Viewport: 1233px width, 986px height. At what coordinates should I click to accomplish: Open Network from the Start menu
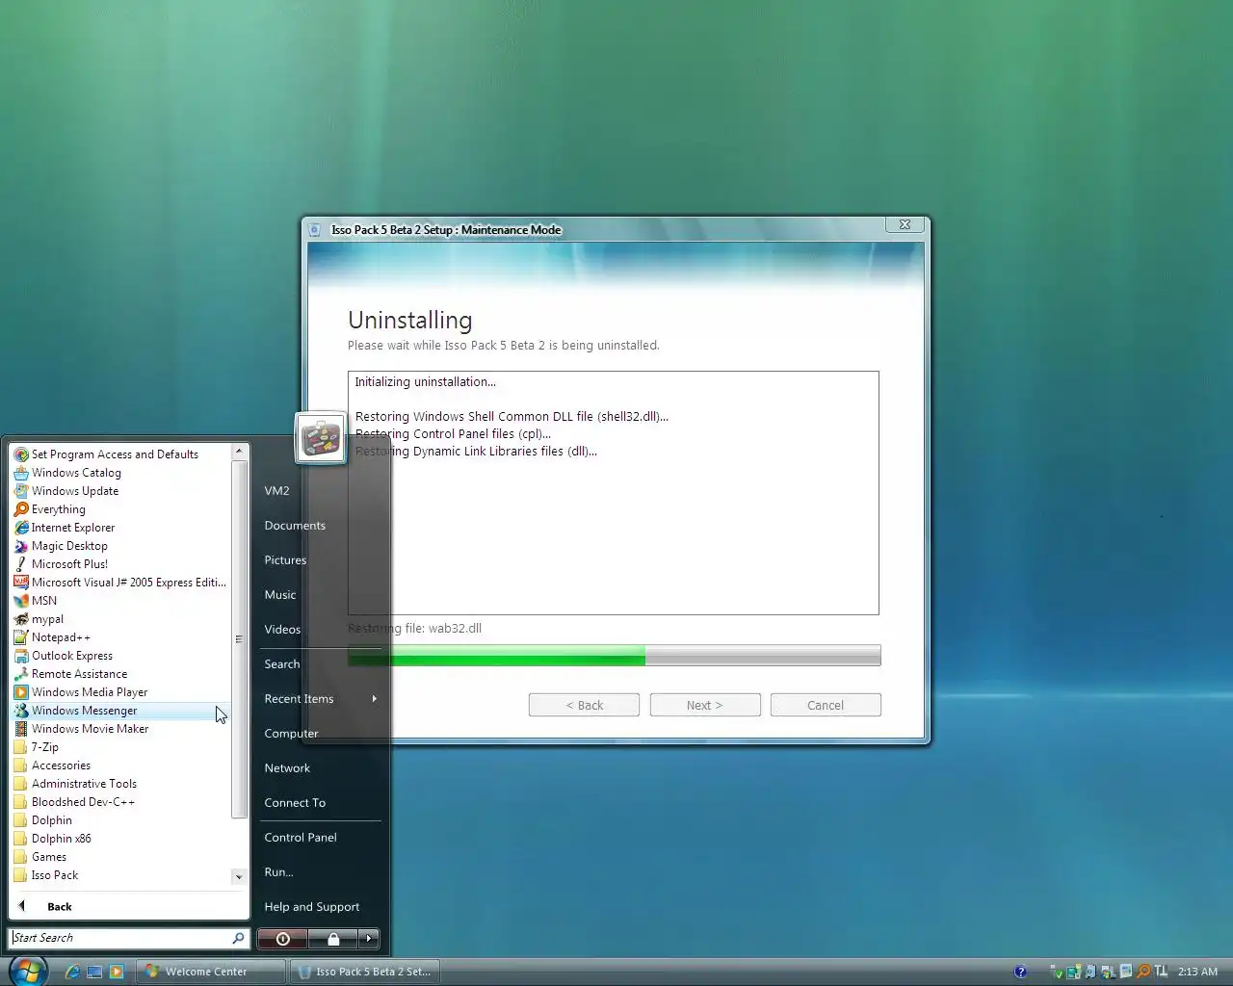click(321, 767)
